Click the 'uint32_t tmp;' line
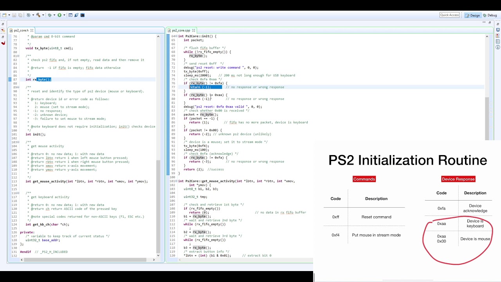Screen dimensions: 501x282 (x=195, y=197)
